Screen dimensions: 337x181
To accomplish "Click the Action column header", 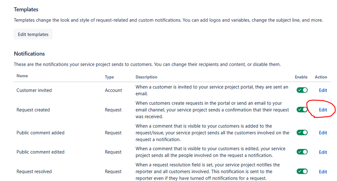I will click(321, 77).
